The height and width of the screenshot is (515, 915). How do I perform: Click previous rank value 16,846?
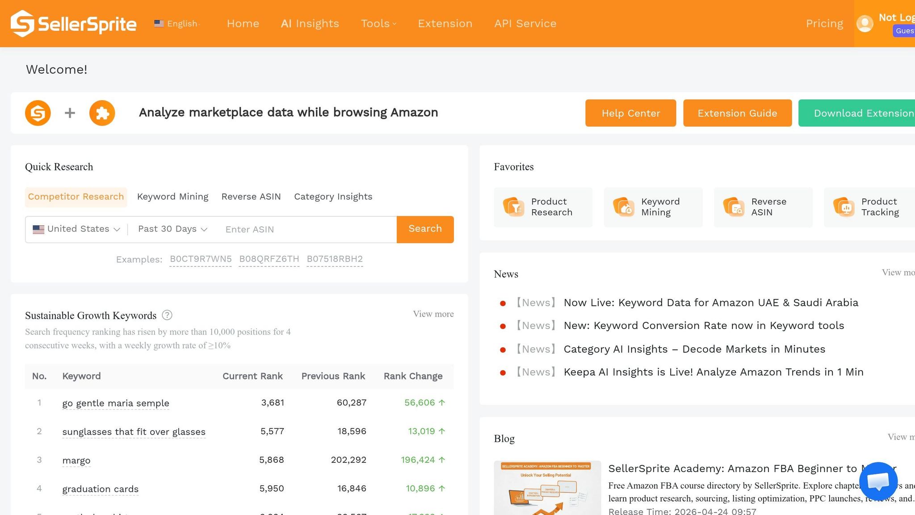click(352, 489)
